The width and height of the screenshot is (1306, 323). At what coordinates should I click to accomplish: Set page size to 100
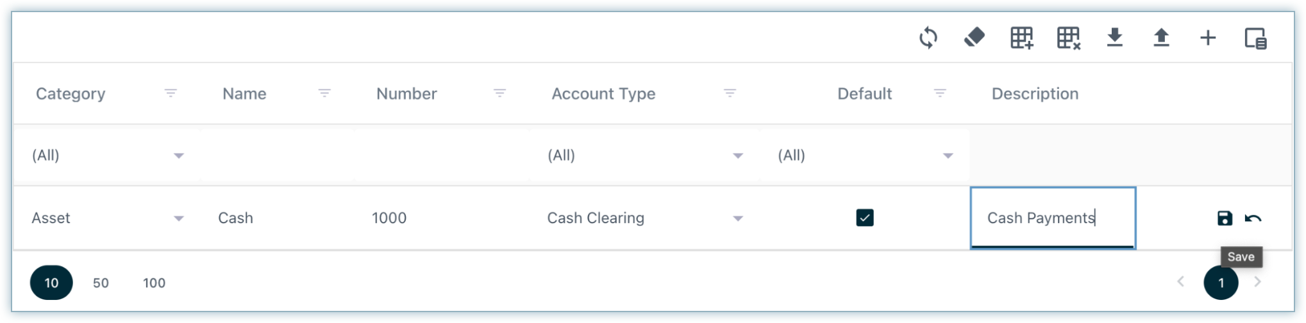coord(154,283)
